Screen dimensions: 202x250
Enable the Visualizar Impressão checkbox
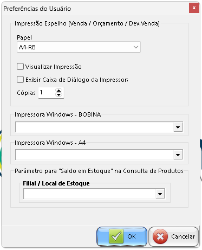pos(20,67)
